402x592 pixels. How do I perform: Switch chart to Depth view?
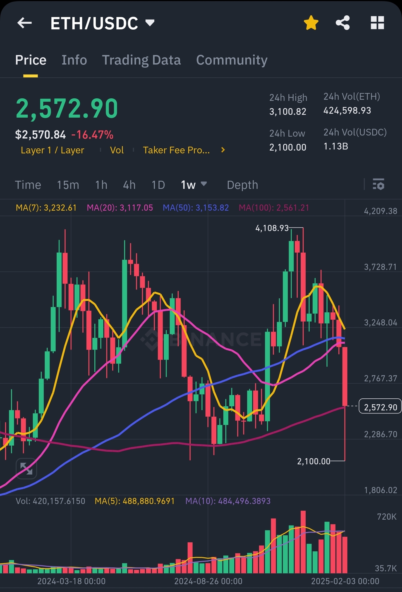tap(242, 185)
